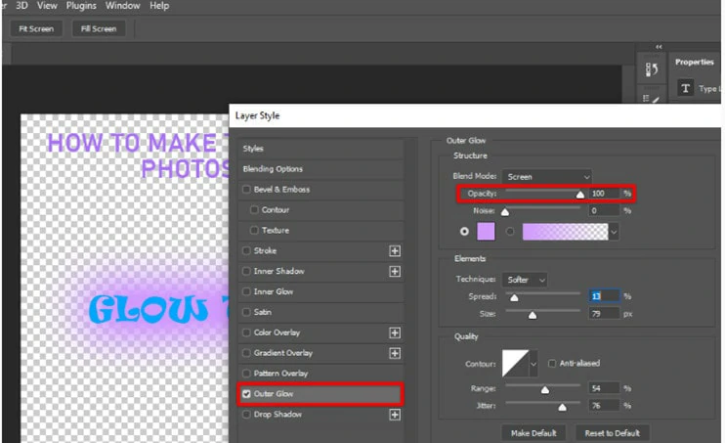Click the Noise value field
The image size is (725, 443).
[604, 211]
